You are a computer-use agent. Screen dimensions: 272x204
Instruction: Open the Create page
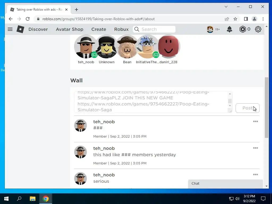pyautogui.click(x=99, y=29)
